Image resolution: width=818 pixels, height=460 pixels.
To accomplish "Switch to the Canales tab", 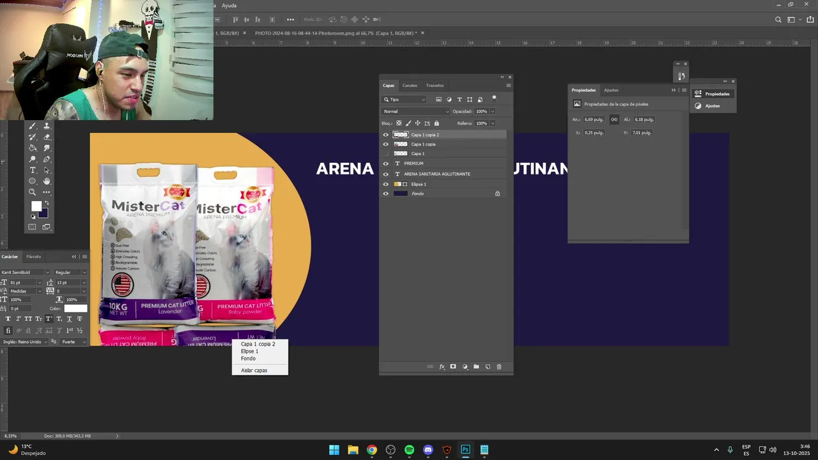I will click(x=410, y=86).
